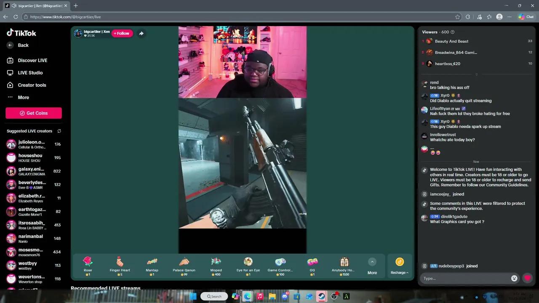Send the Moped gift

[x=216, y=266]
